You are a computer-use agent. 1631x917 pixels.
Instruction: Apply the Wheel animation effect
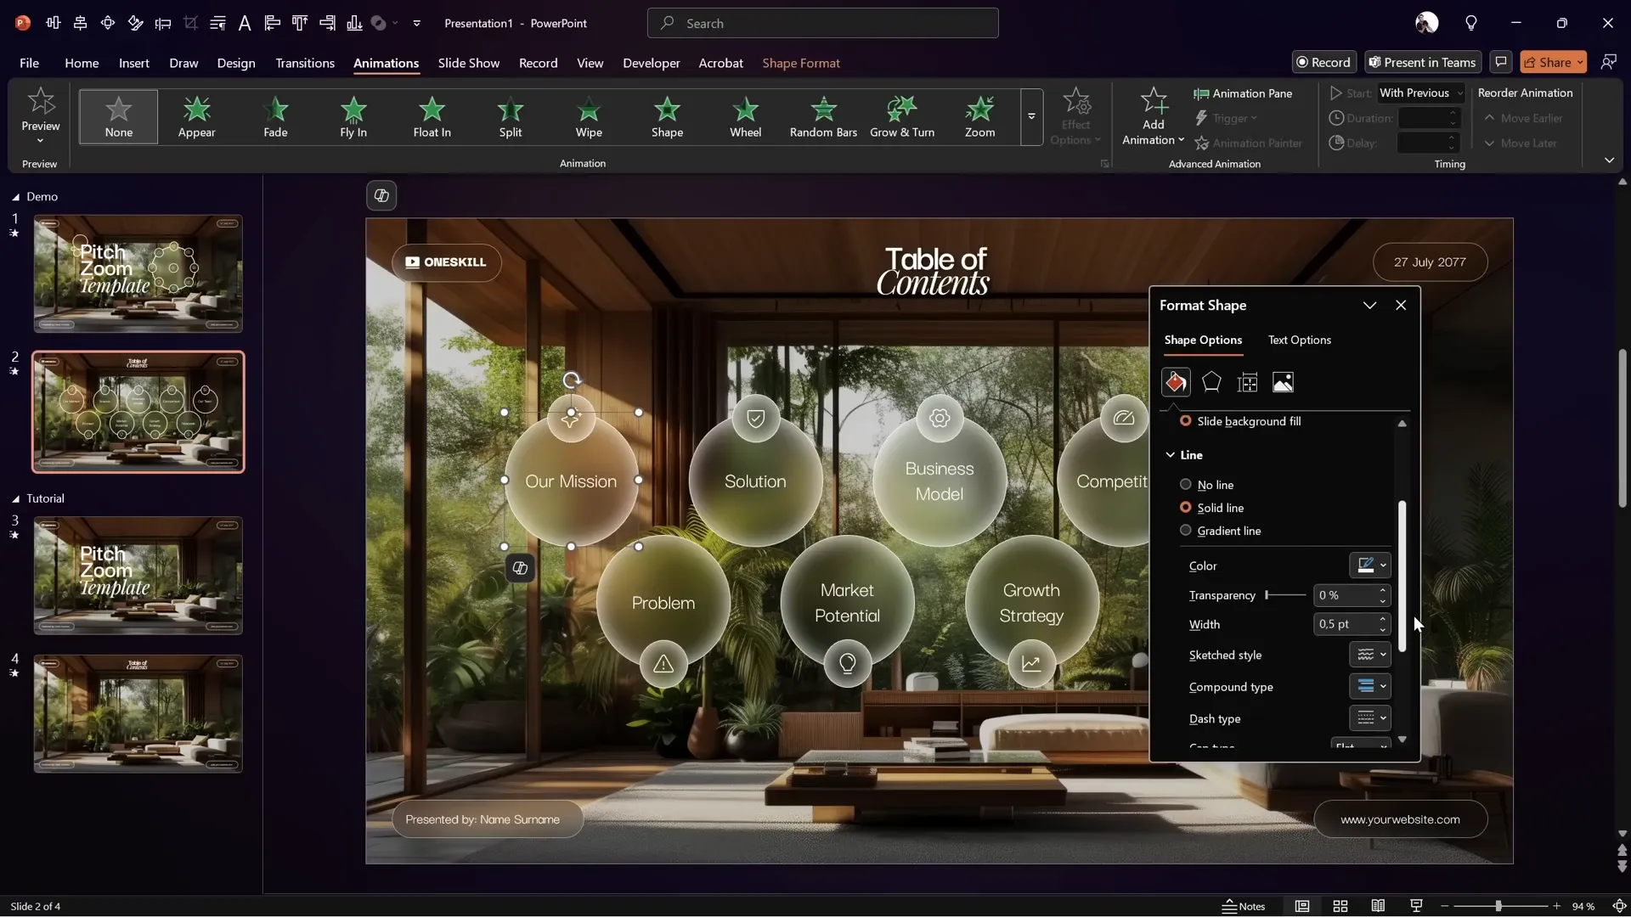point(745,116)
